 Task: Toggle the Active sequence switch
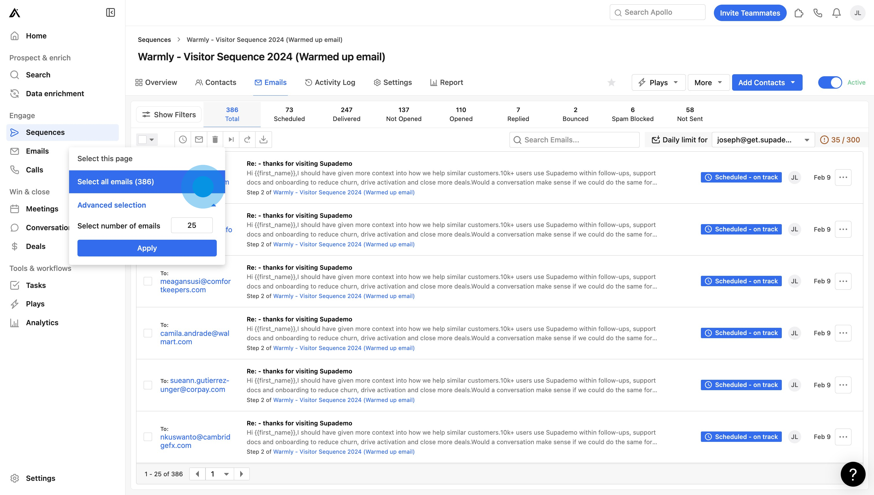(x=830, y=83)
